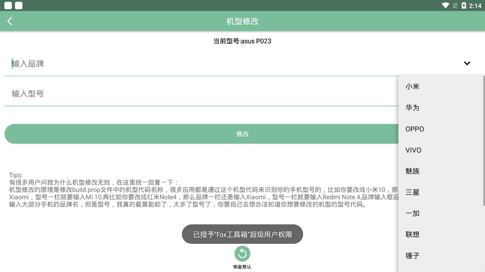Click the 机型修改 page title
Screen dimensions: 485x272
point(242,21)
